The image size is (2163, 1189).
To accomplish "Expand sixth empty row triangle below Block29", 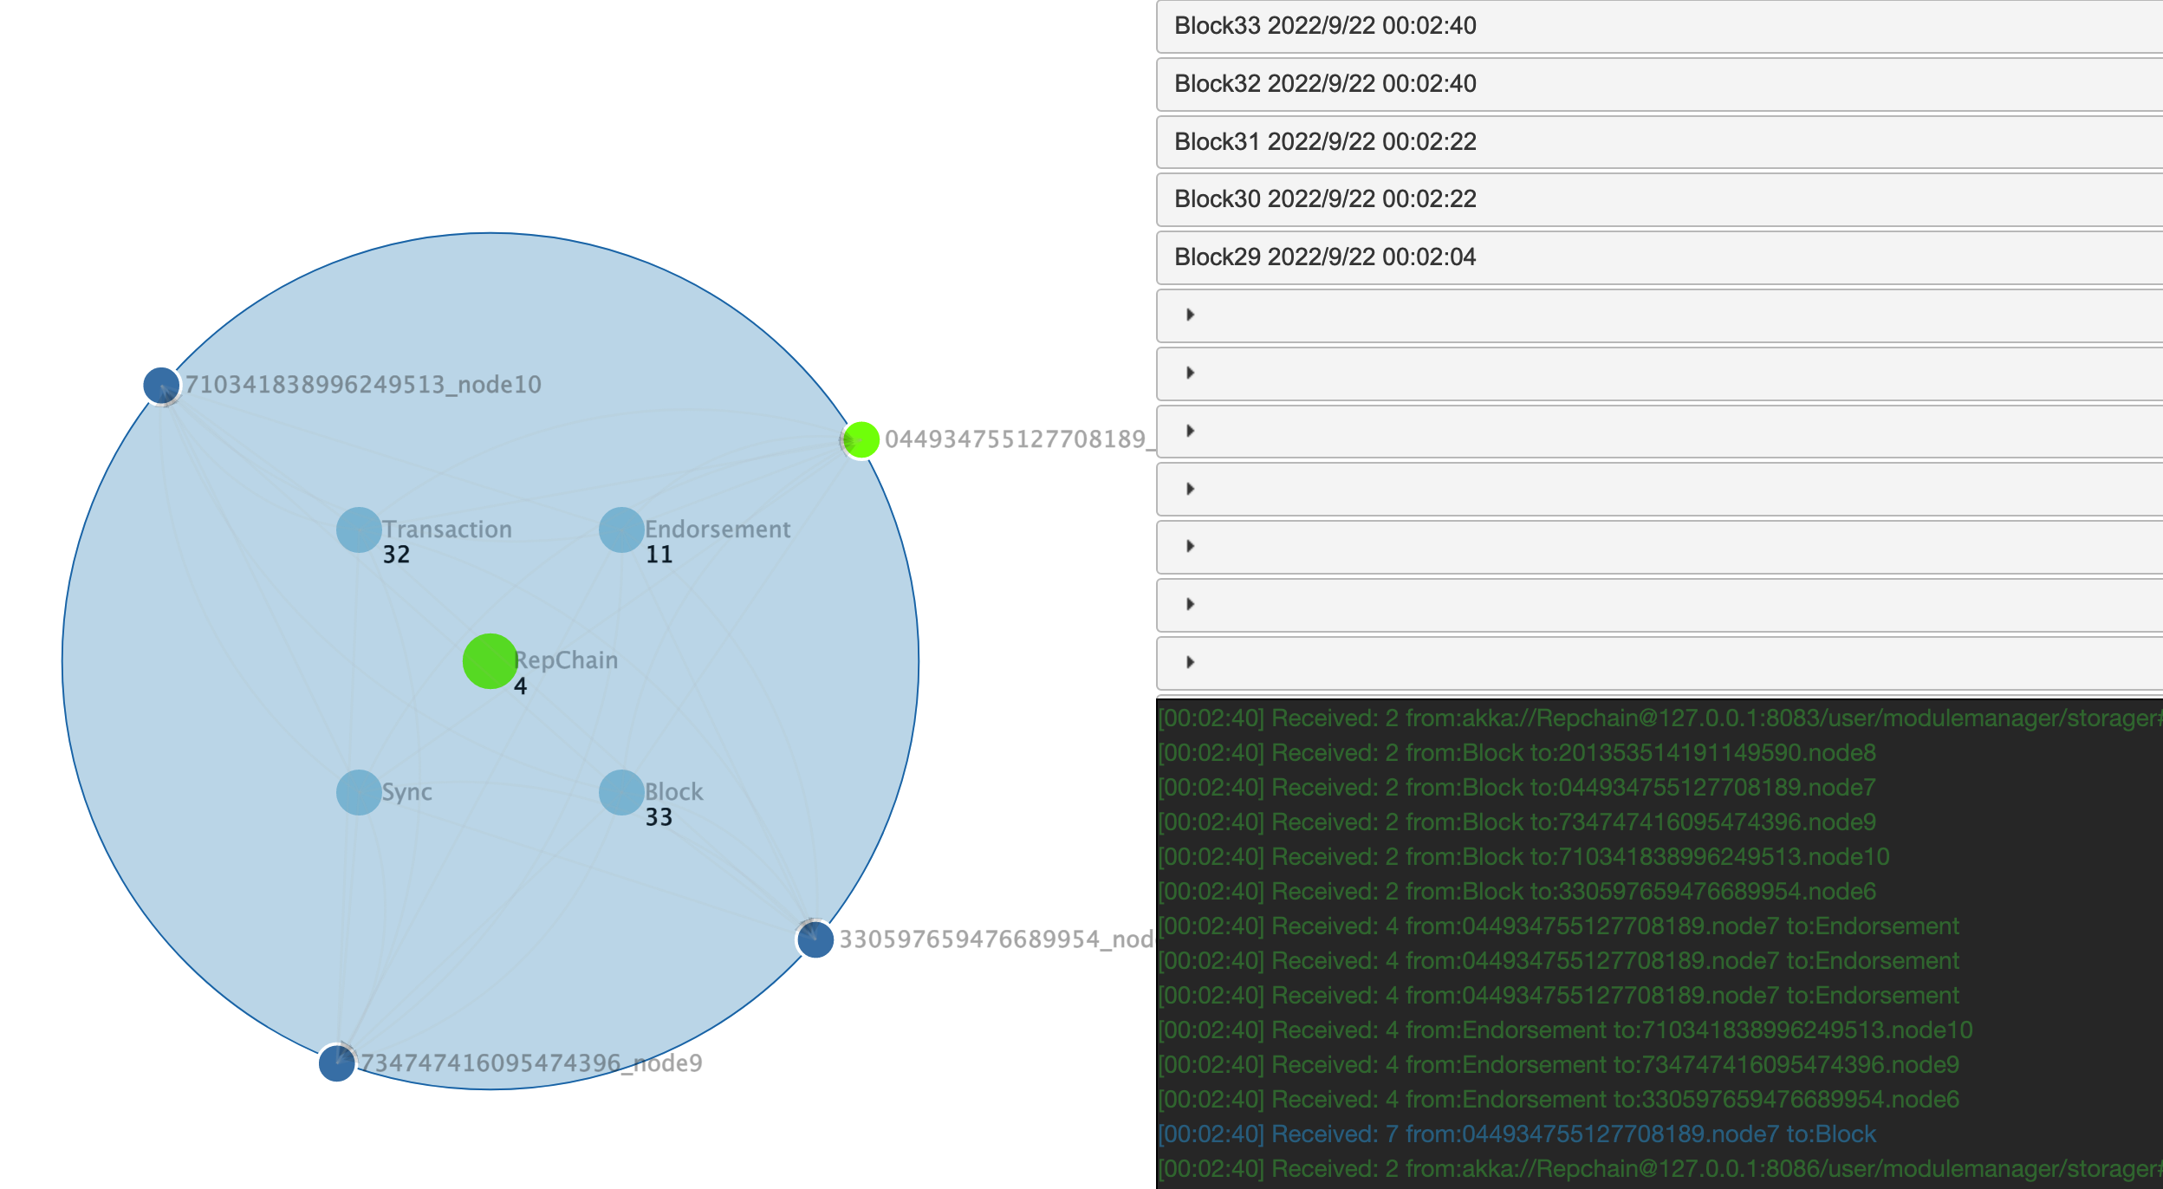I will click(x=1191, y=604).
